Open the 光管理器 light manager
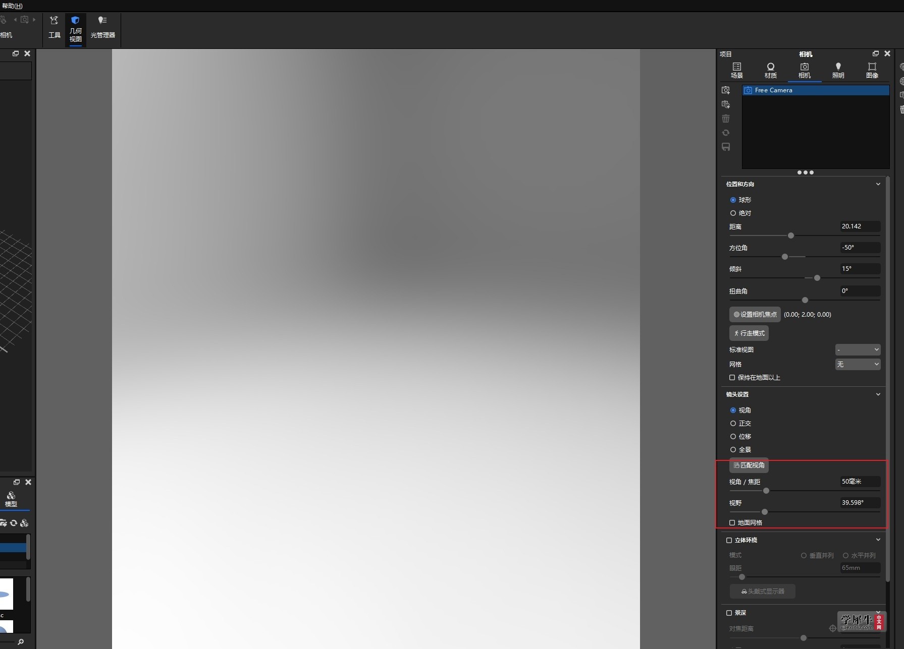This screenshot has width=904, height=649. (102, 27)
